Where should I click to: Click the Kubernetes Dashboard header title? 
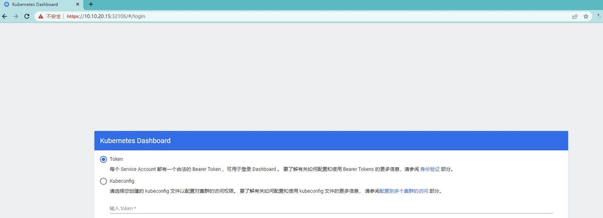tap(135, 140)
